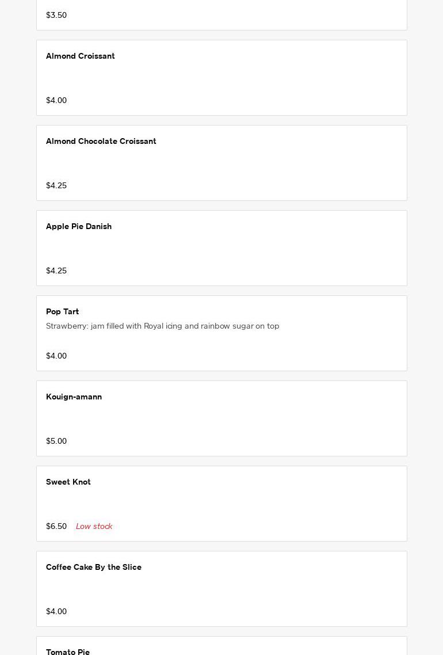443x655 pixels.
Task: Select the Pop Tart item title
Action: [63, 312]
